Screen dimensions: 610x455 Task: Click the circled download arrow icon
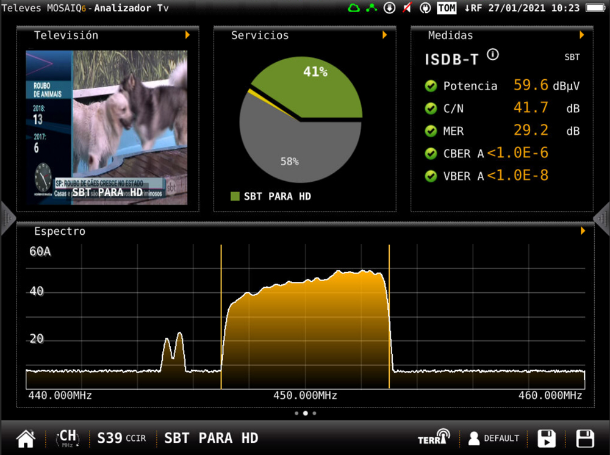pyautogui.click(x=389, y=8)
